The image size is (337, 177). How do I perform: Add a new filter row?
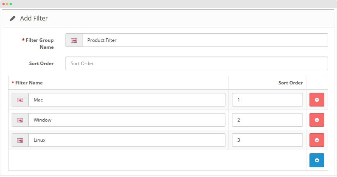pos(316,160)
